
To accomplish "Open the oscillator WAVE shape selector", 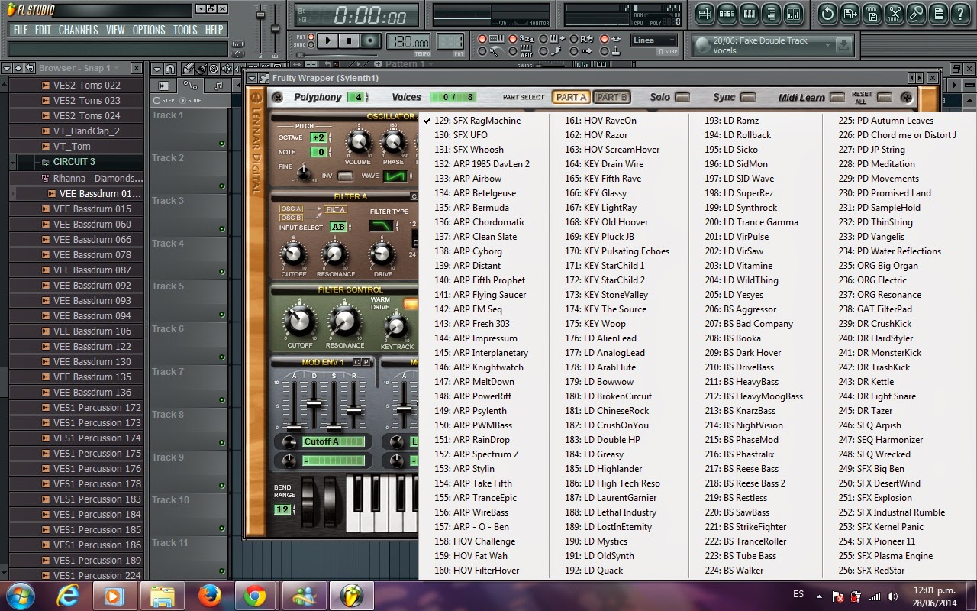I will click(395, 176).
